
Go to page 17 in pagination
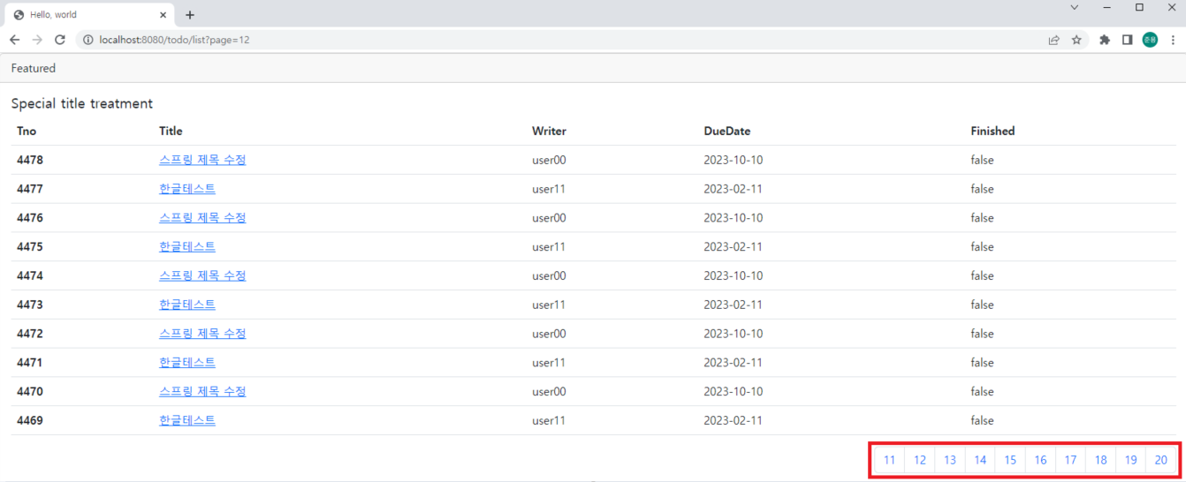(1070, 460)
